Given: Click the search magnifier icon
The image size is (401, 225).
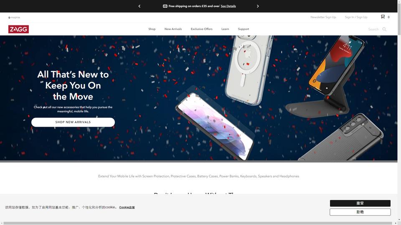Looking at the screenshot, I should [x=384, y=29].
